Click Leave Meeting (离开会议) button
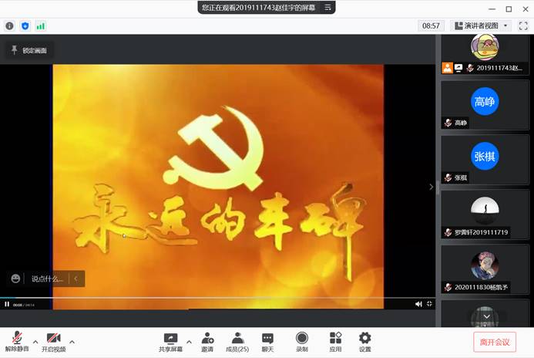Screen dimensions: 534x358 pos(495,342)
